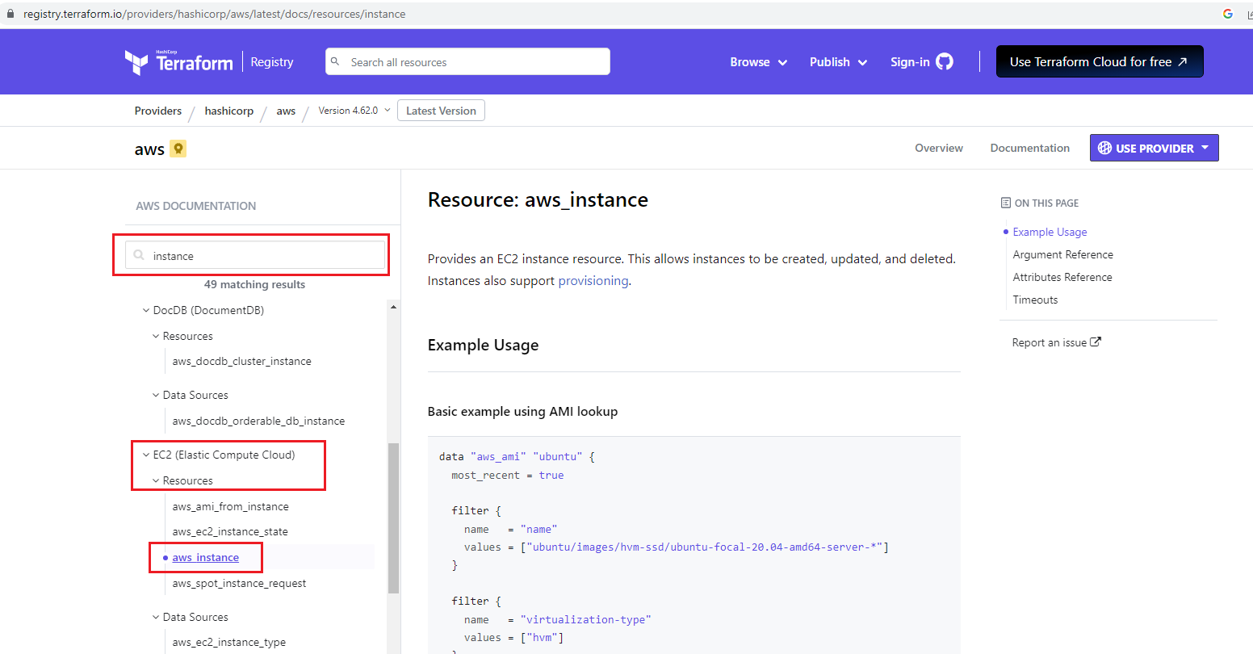Jump to Example Usage section
1253x654 pixels.
(1050, 232)
